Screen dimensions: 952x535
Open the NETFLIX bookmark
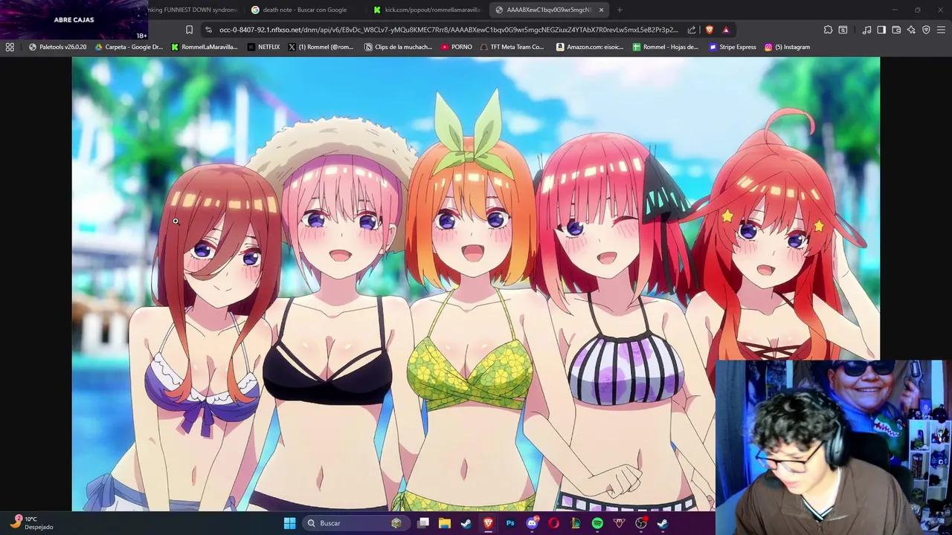tap(263, 47)
